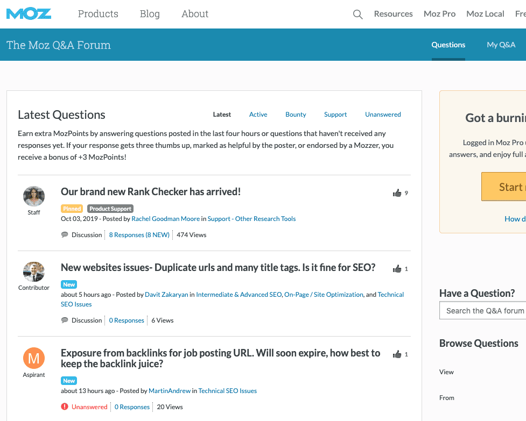Open Support - Other Research Tools category
Image resolution: width=526 pixels, height=421 pixels.
click(x=251, y=219)
